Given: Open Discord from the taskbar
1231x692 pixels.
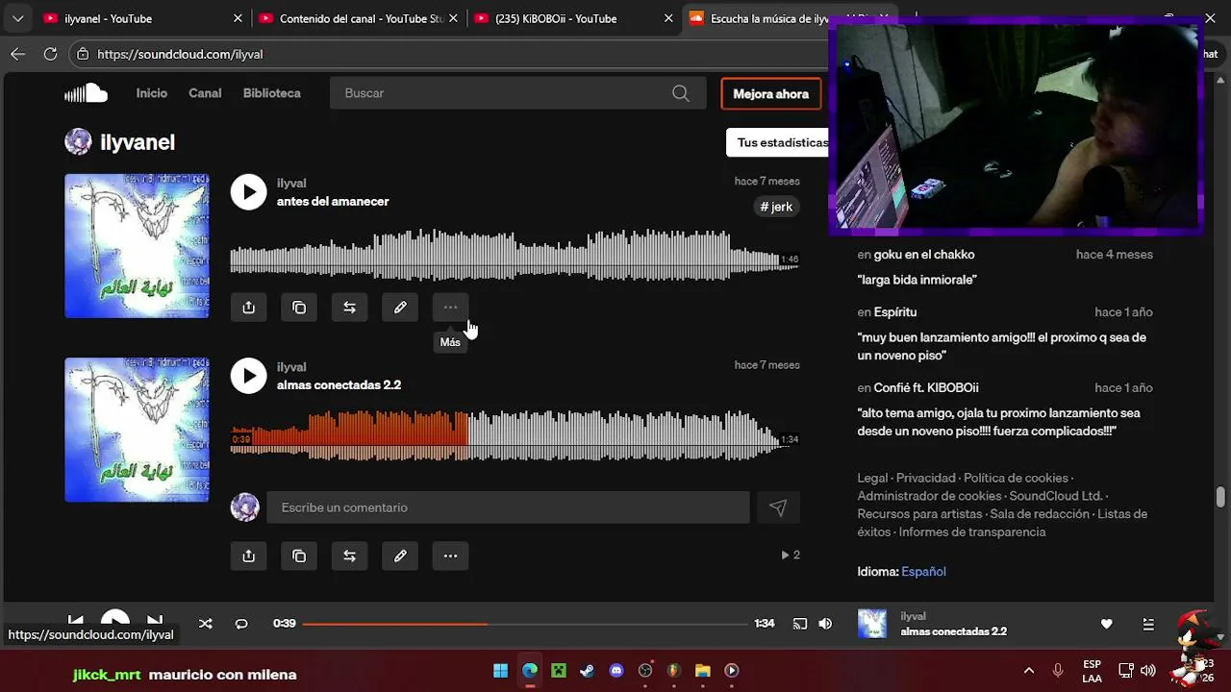Looking at the screenshot, I should 616,671.
